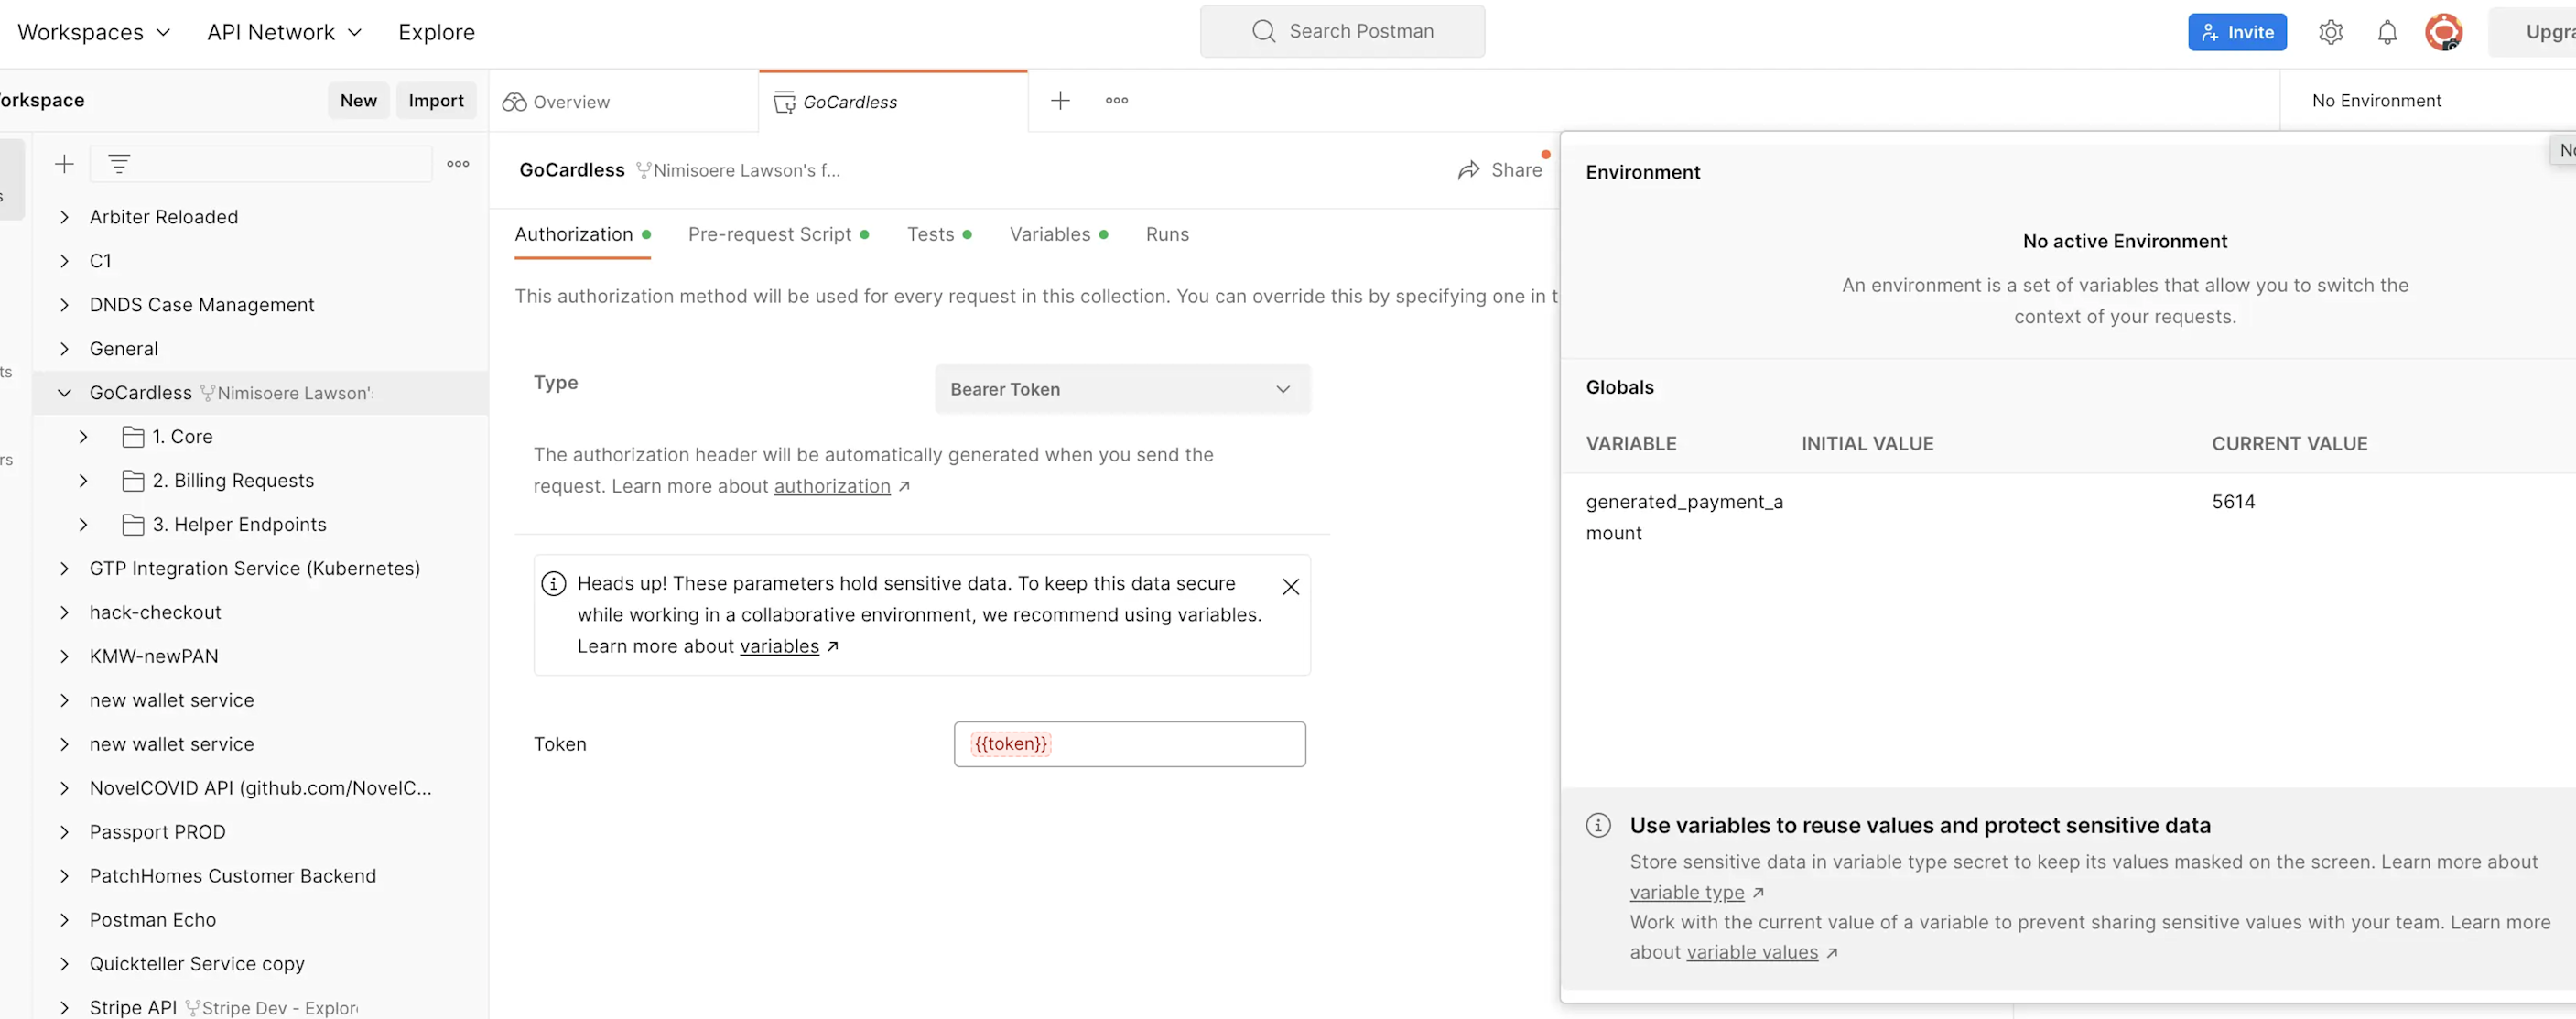Open the No Environment selector
The height and width of the screenshot is (1019, 2576).
pos(2376,100)
